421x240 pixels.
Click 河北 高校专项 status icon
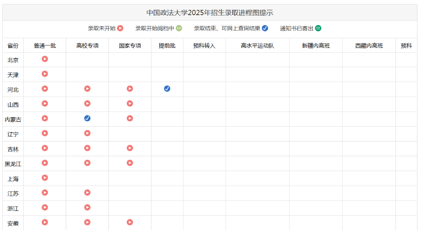point(87,89)
